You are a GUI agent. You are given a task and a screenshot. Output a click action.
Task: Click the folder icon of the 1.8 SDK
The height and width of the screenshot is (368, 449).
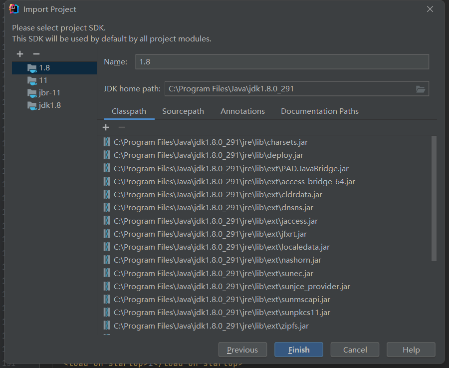[32, 68]
